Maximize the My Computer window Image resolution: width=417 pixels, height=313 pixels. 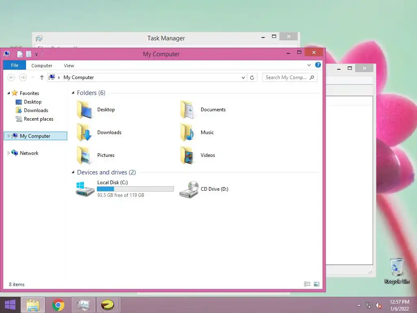click(299, 52)
